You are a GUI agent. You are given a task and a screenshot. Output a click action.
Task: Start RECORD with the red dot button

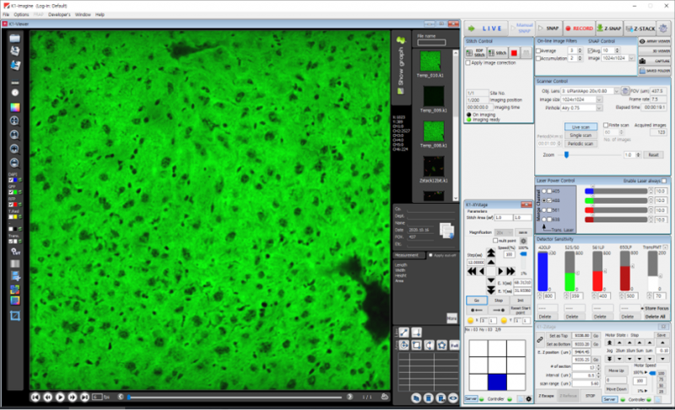coord(579,29)
